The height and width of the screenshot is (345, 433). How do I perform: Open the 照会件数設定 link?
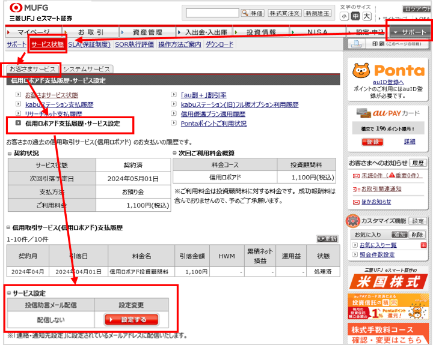coord(377,254)
